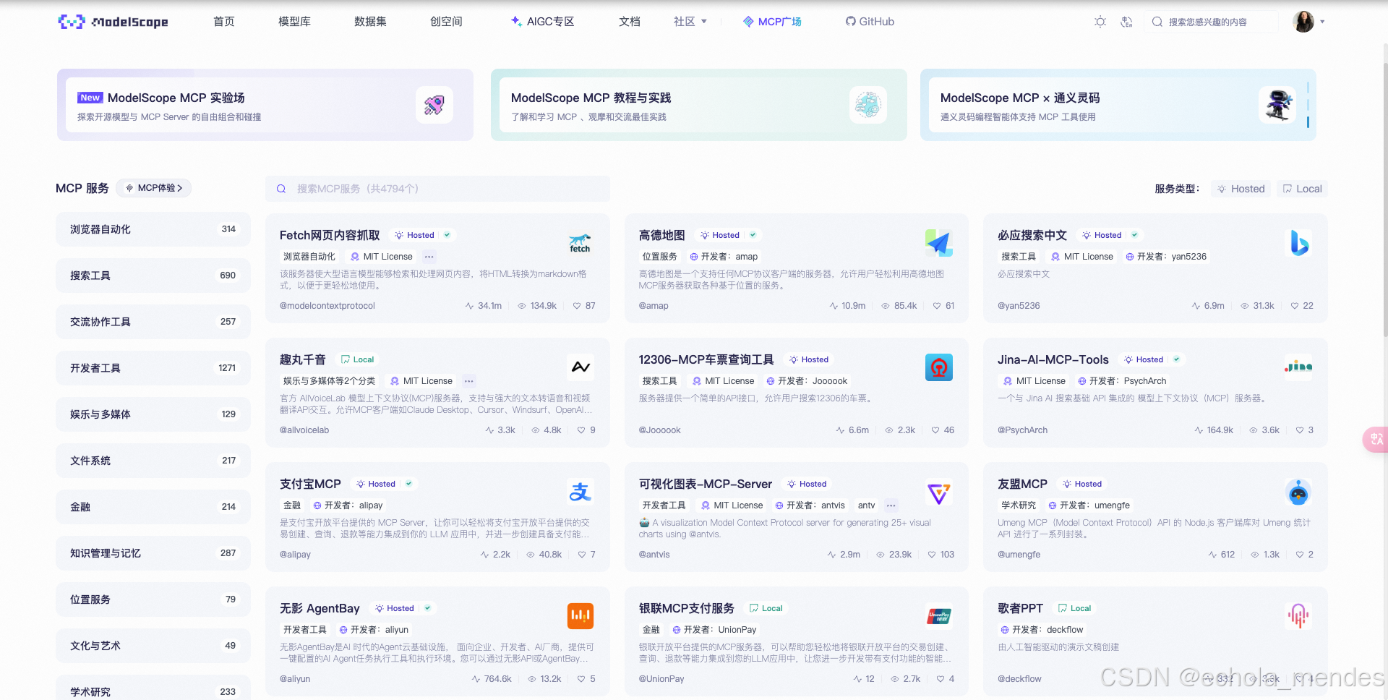This screenshot has height=700, width=1388.
Task: Click 高德地图 paper plane logo
Action: [x=939, y=243]
